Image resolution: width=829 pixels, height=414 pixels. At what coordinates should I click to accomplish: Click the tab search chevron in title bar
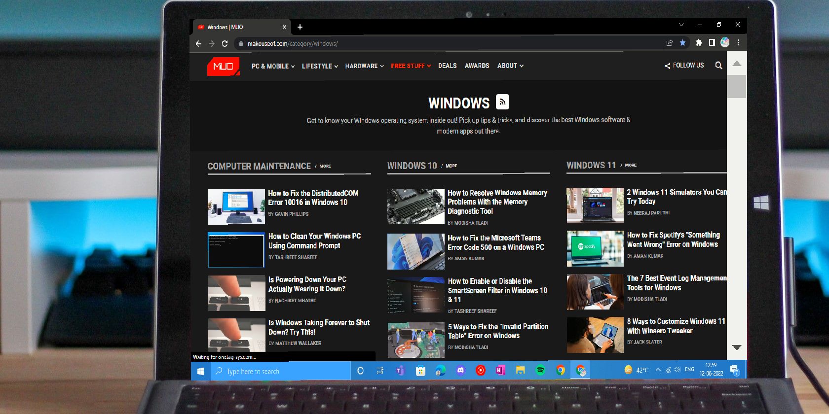point(681,25)
